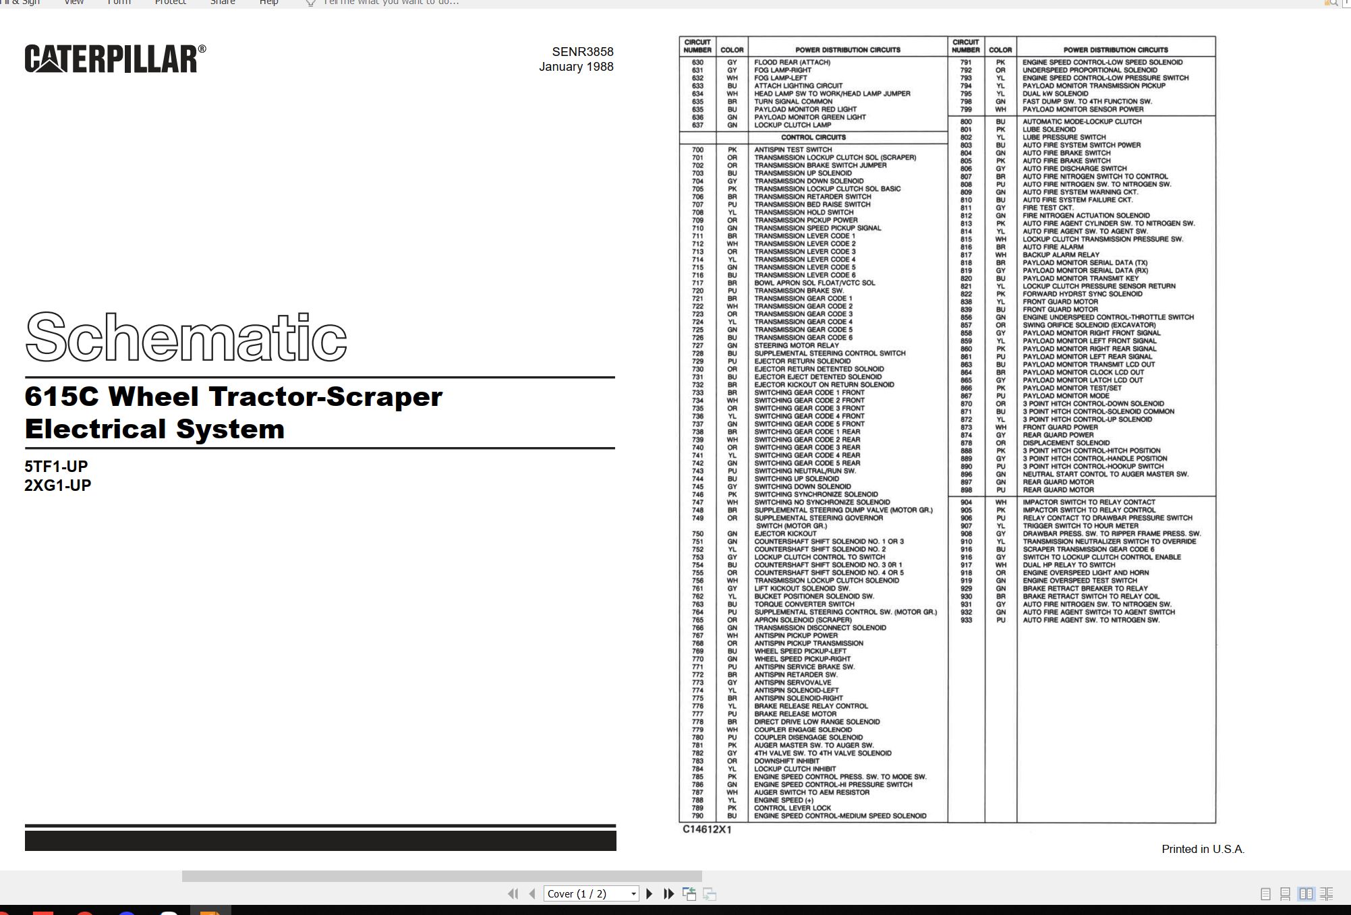Click the 5TF1-UP serial number
The width and height of the screenshot is (1351, 915).
pos(56,467)
